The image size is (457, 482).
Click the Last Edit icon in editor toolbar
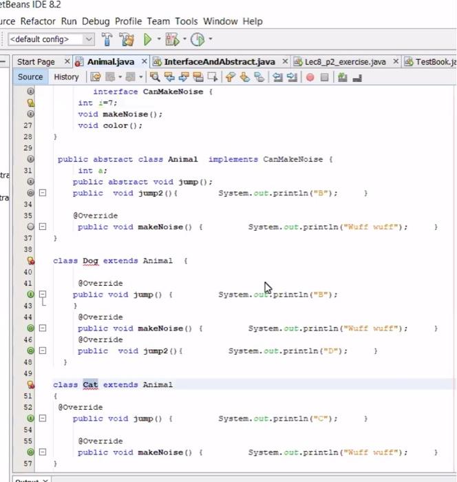[96, 77]
